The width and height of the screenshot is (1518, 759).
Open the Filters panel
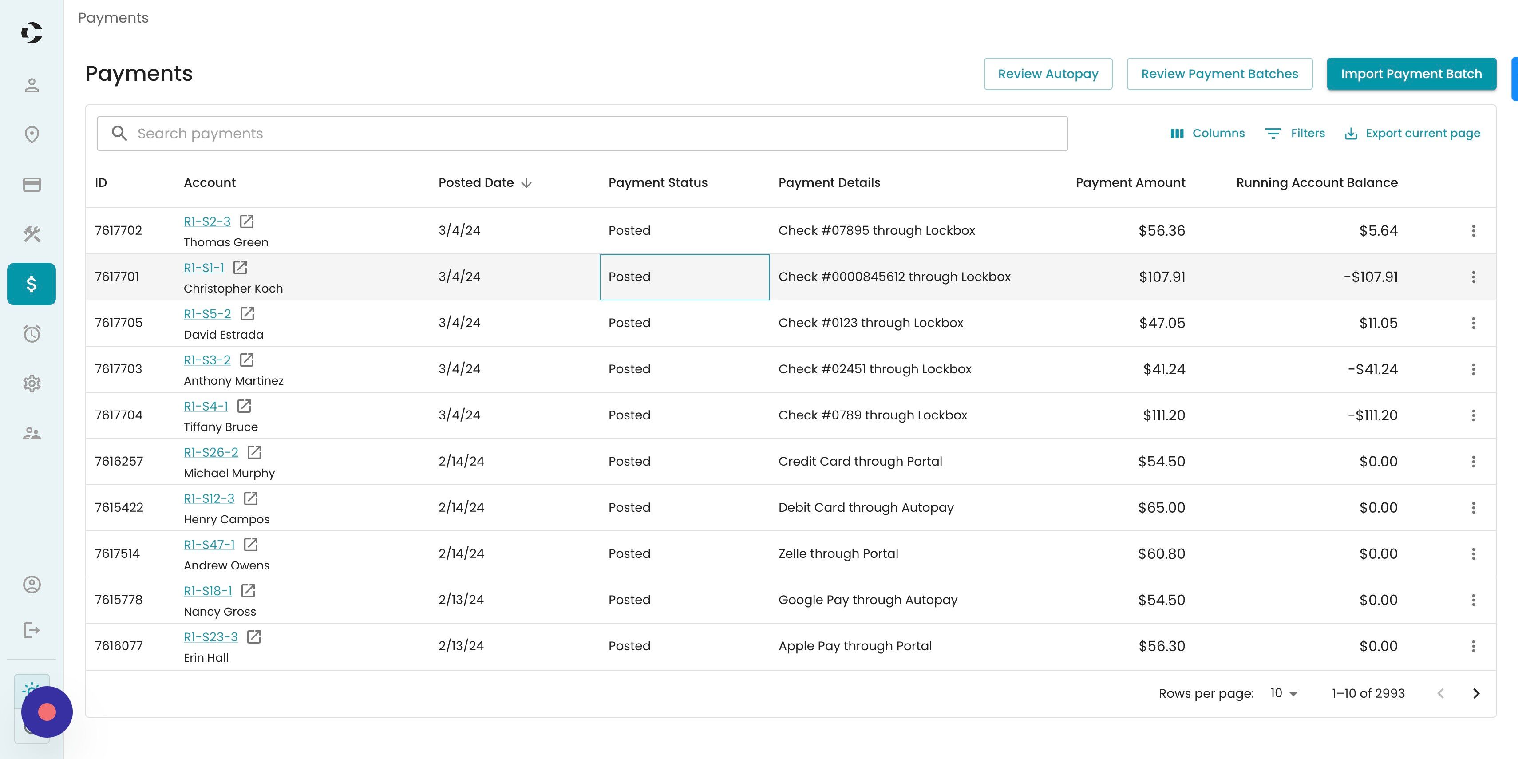point(1295,133)
